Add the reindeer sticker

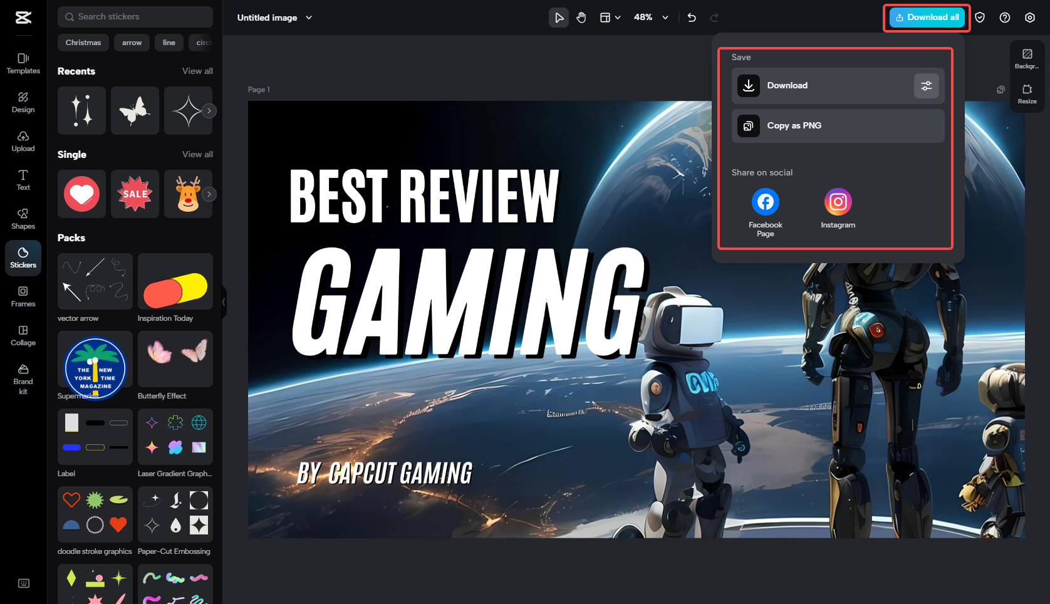188,194
